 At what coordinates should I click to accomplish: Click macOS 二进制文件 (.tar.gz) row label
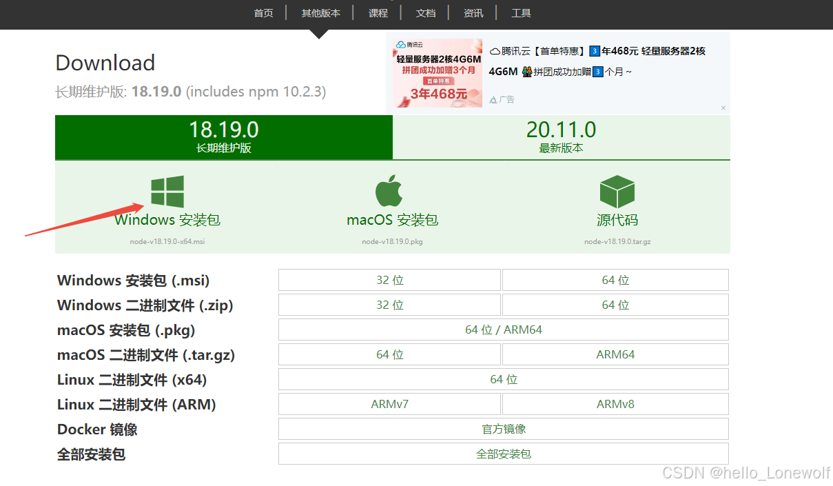coord(146,355)
